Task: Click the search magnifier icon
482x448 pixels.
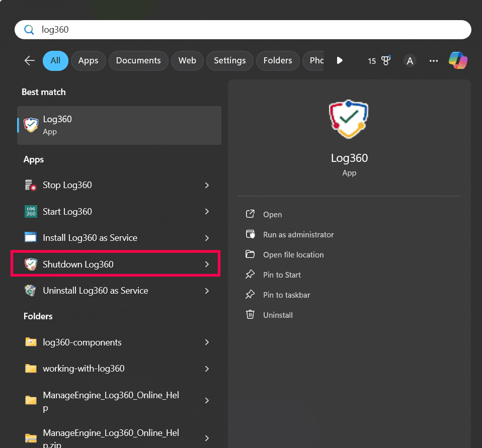Action: [29, 30]
